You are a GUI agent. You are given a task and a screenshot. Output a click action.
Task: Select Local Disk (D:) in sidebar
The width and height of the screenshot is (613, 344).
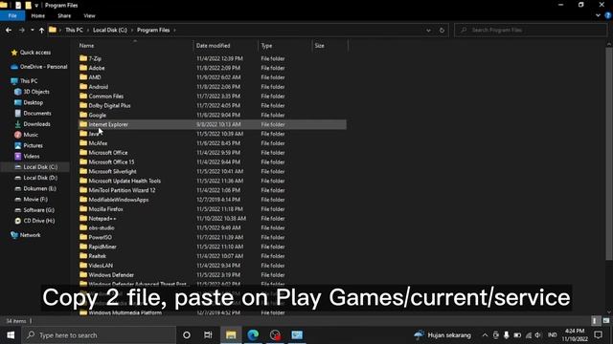(40, 178)
